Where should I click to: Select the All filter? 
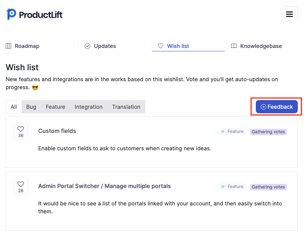tap(14, 107)
